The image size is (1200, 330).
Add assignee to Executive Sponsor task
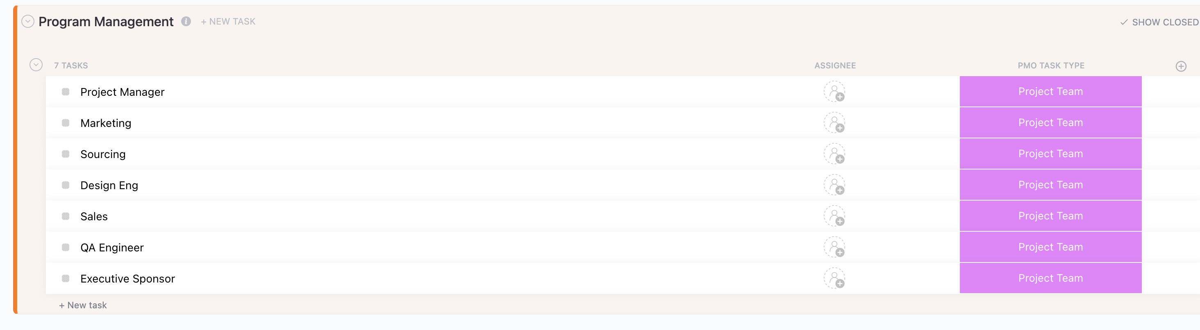[x=834, y=278]
